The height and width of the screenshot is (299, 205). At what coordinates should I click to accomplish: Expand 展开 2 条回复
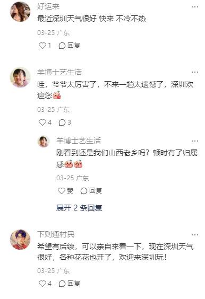pyautogui.click(x=79, y=208)
